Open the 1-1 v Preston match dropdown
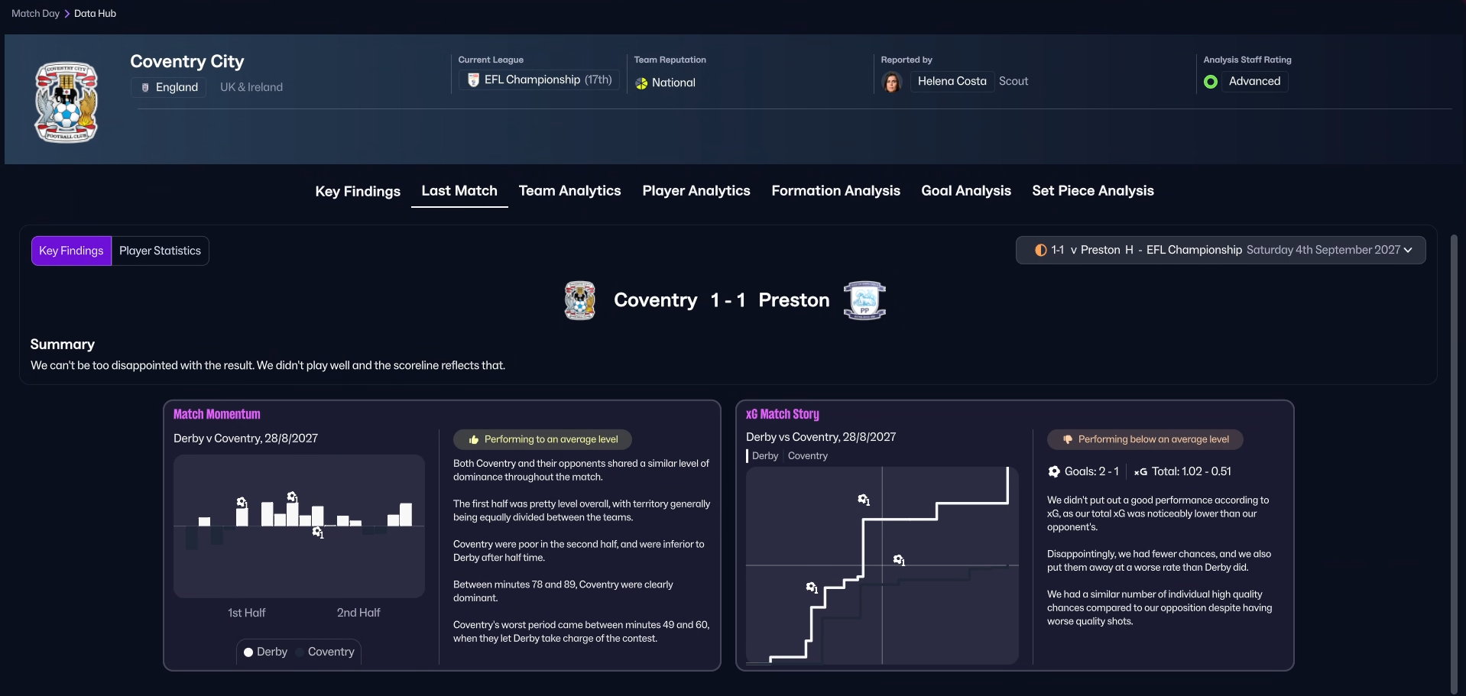 (1221, 251)
